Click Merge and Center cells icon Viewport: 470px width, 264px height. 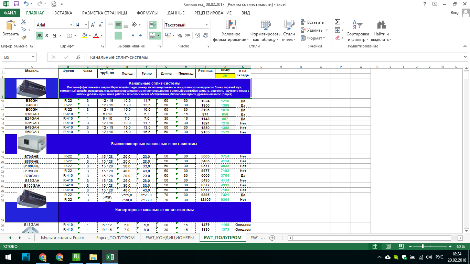coord(153,35)
